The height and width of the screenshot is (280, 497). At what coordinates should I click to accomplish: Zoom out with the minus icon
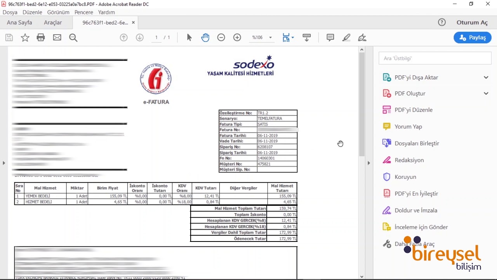tap(221, 38)
